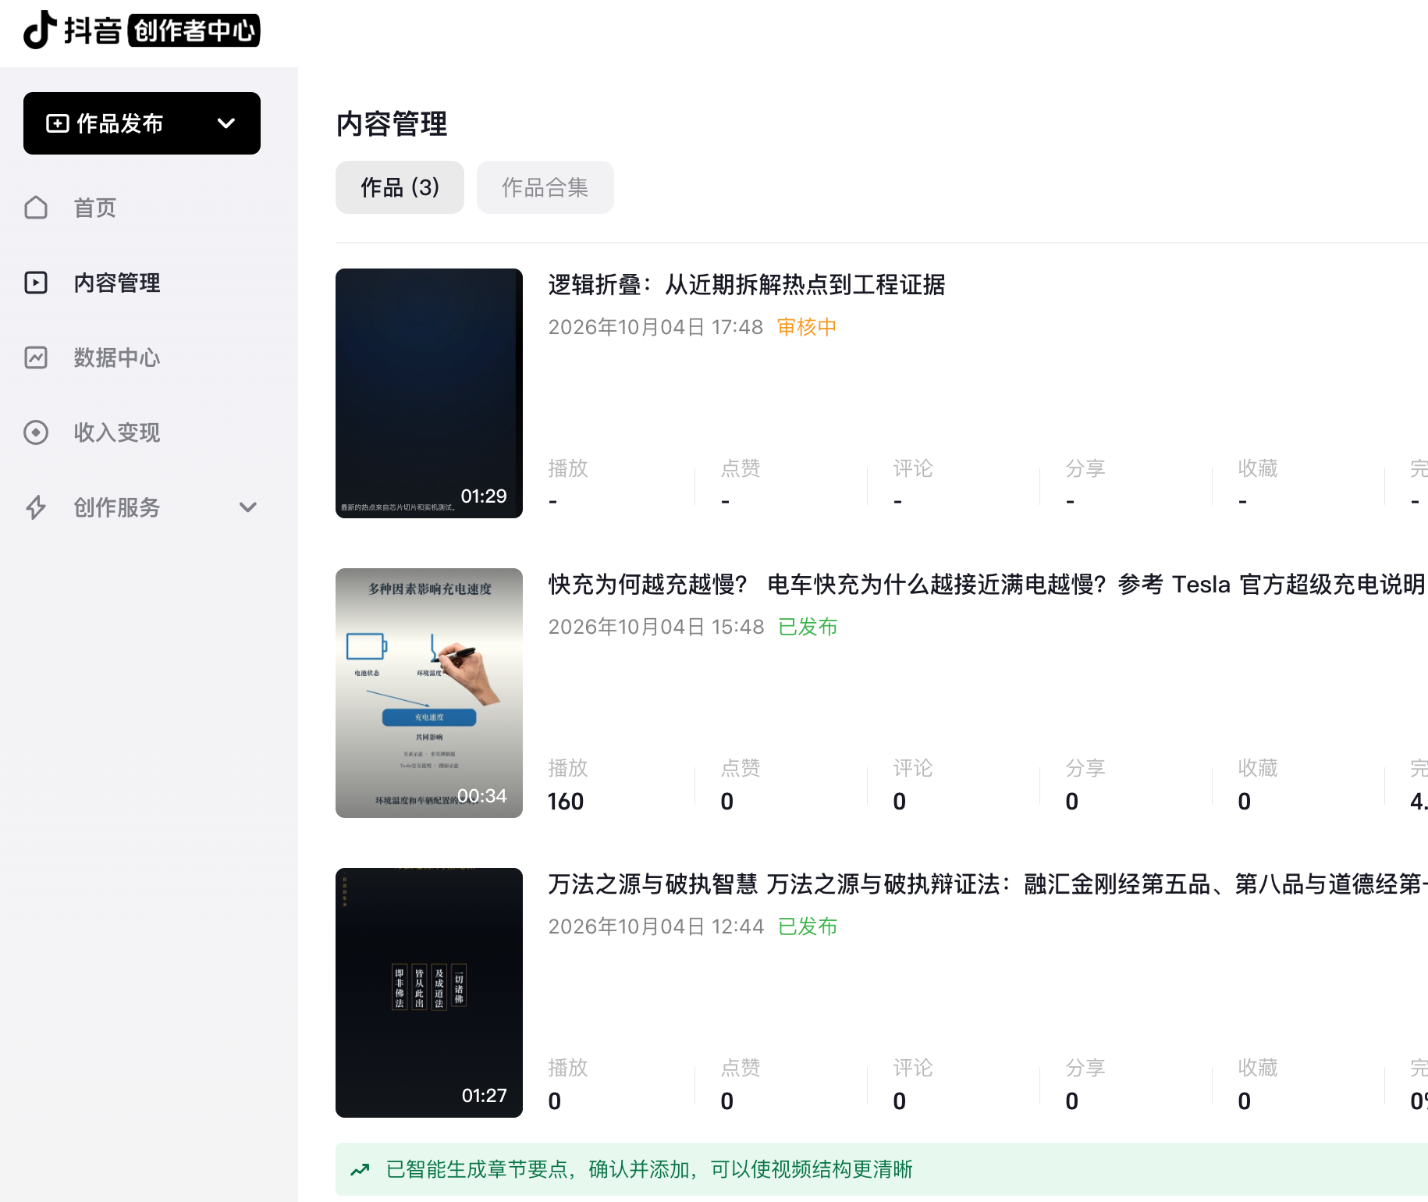Expand the 创作服务 chevron
The image size is (1428, 1202).
(x=248, y=507)
